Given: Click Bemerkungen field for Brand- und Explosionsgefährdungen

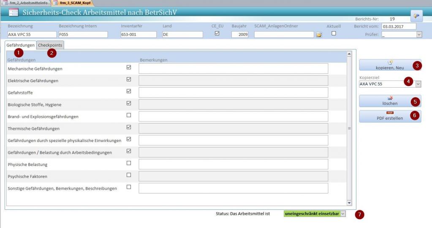Looking at the screenshot, I should (234, 116).
